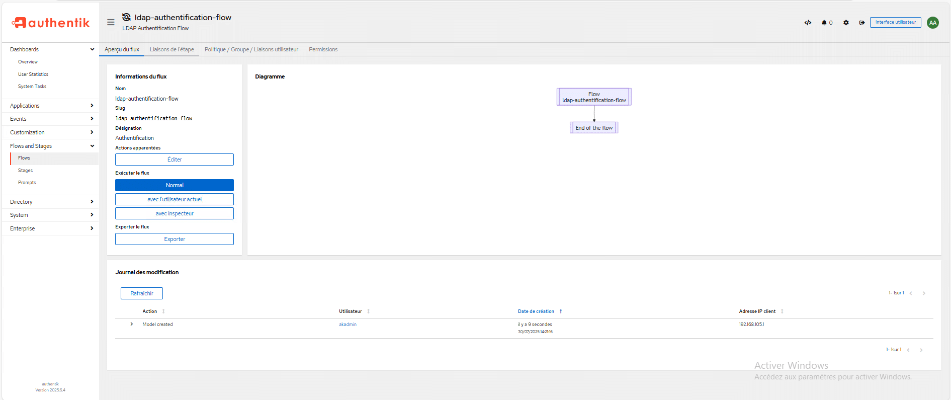Click the Exporter button
Image resolution: width=951 pixels, height=400 pixels.
(x=175, y=239)
